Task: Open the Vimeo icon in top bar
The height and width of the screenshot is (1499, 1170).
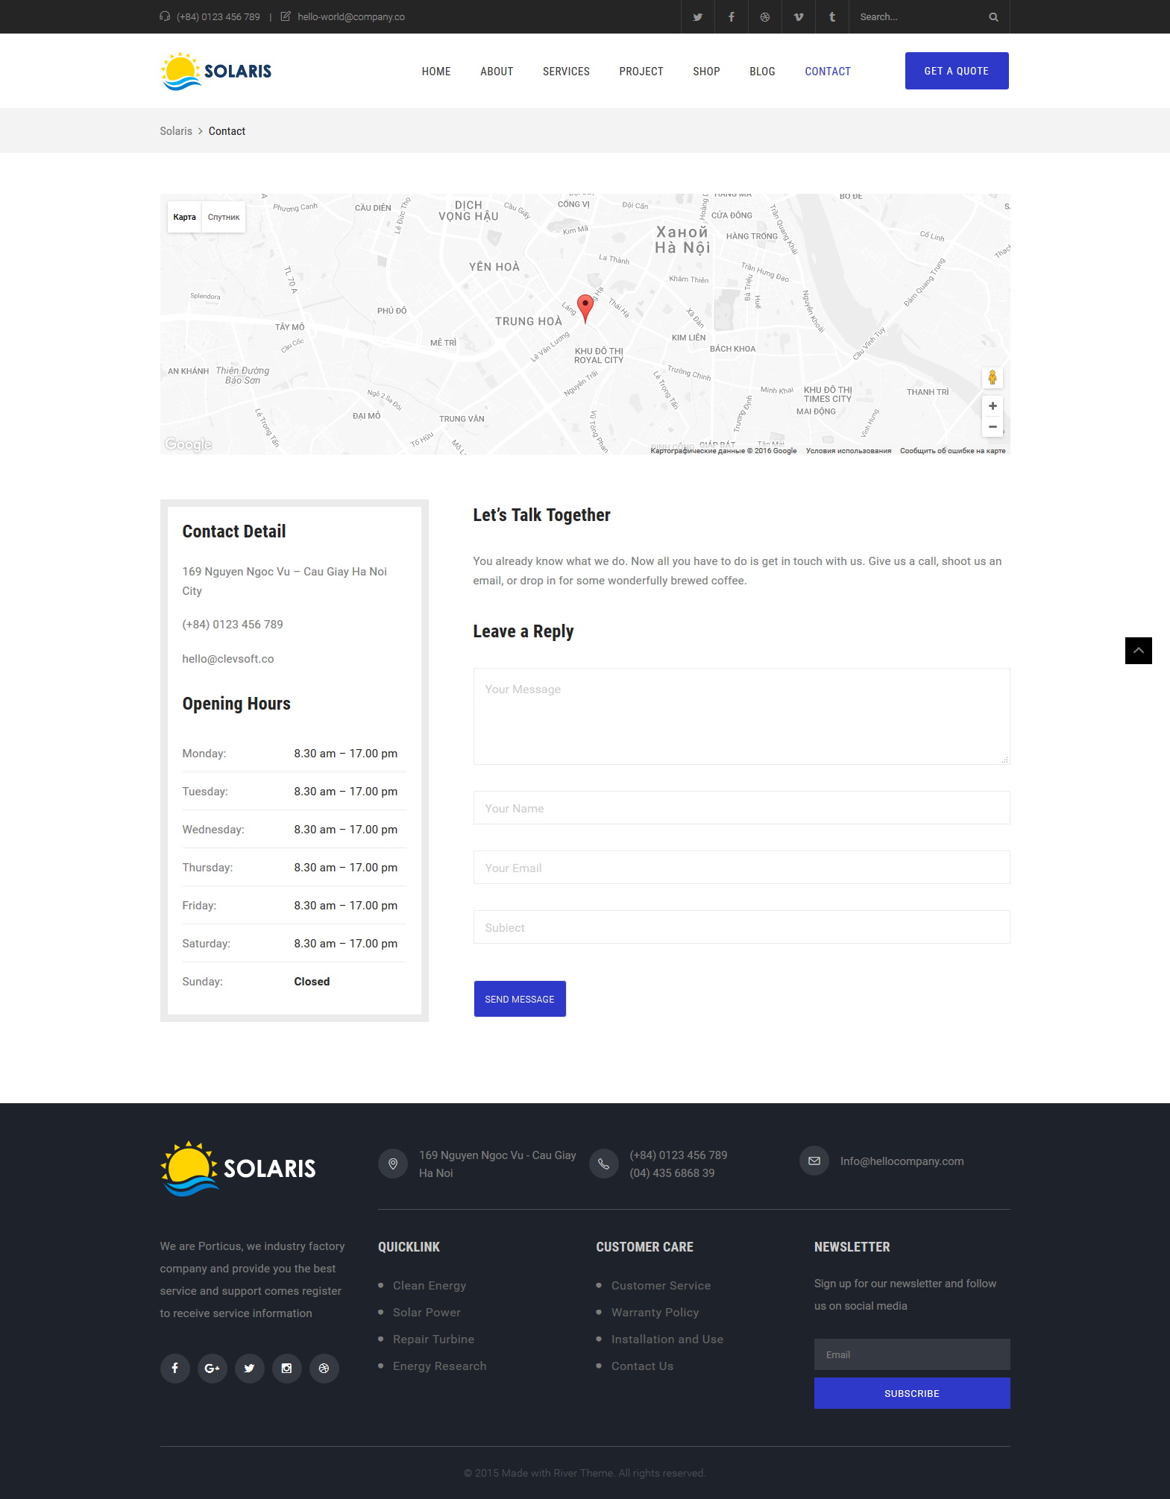Action: click(799, 17)
